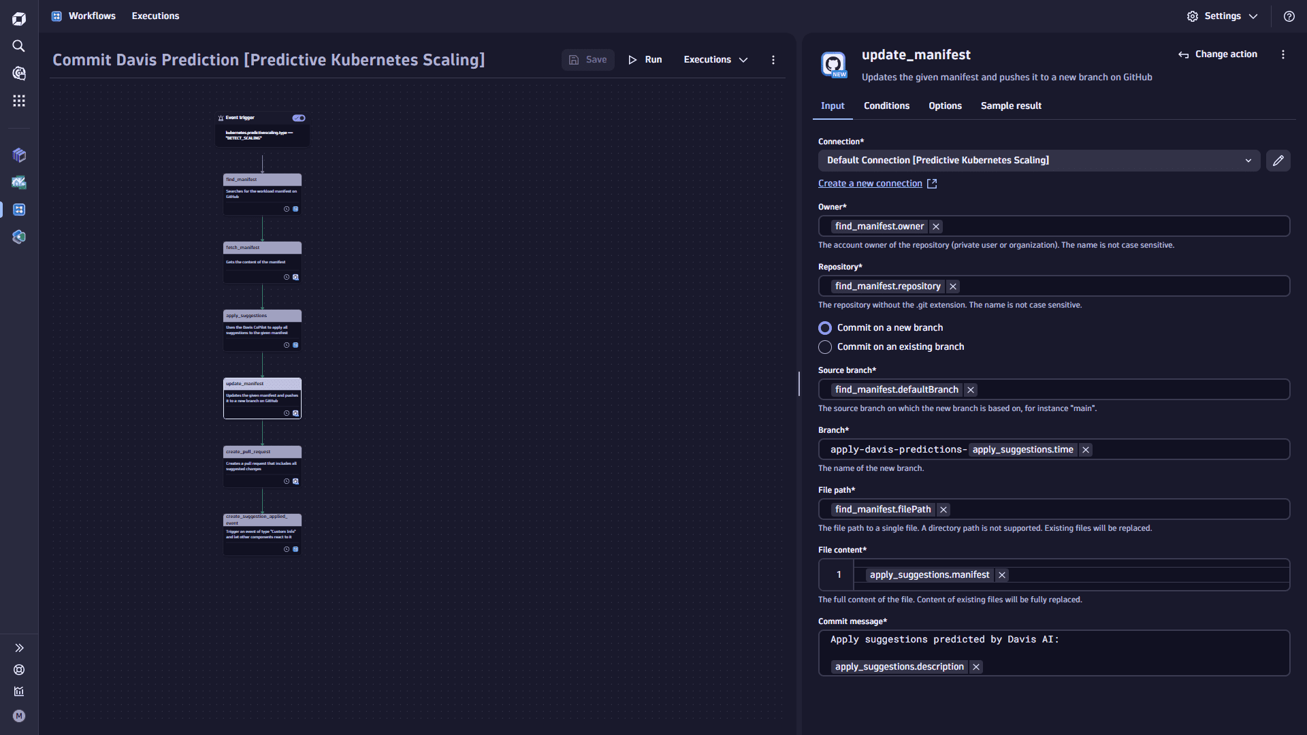The image size is (1307, 735).
Task: Remove find_manifest.filePath token
Action: click(943, 510)
